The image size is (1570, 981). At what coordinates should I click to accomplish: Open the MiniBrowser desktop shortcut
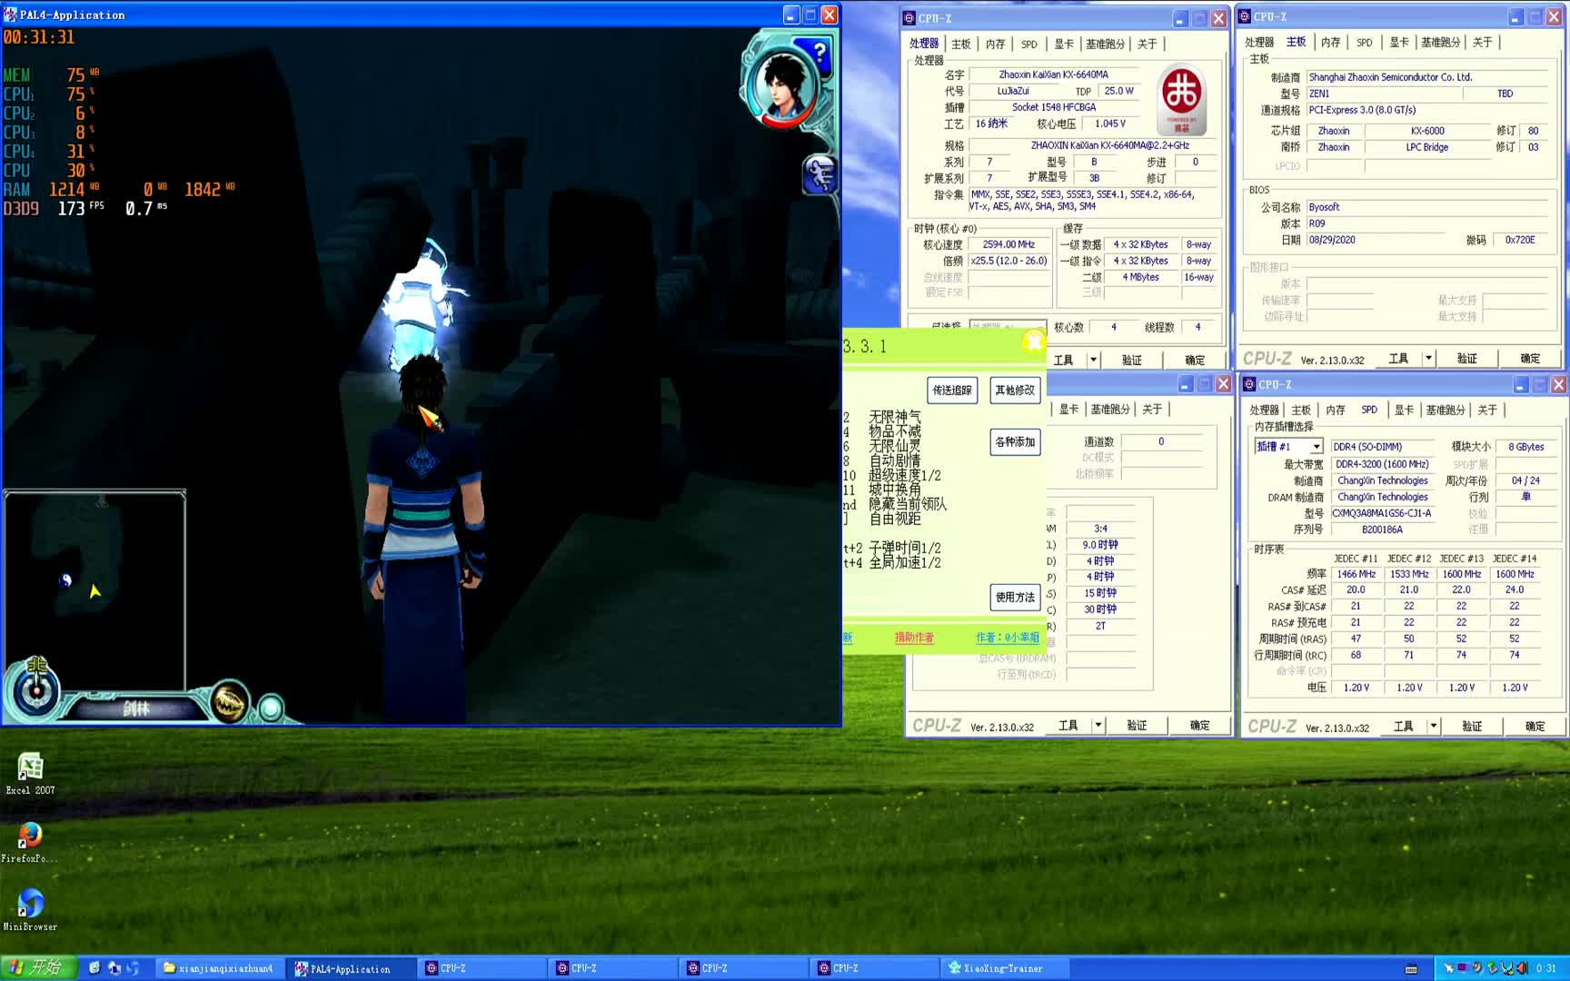(30, 909)
